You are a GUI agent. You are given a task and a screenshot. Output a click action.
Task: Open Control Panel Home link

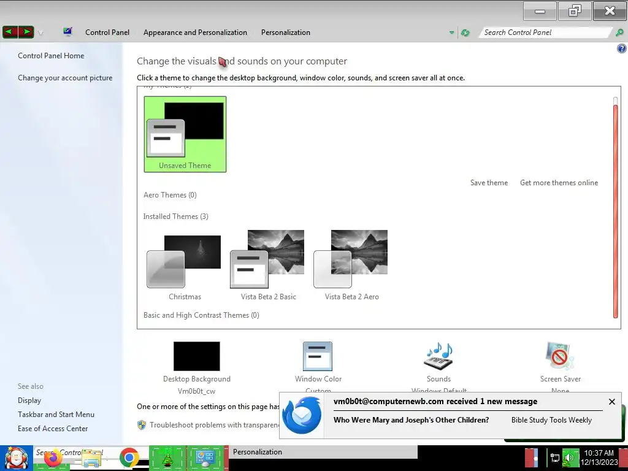[51, 56]
